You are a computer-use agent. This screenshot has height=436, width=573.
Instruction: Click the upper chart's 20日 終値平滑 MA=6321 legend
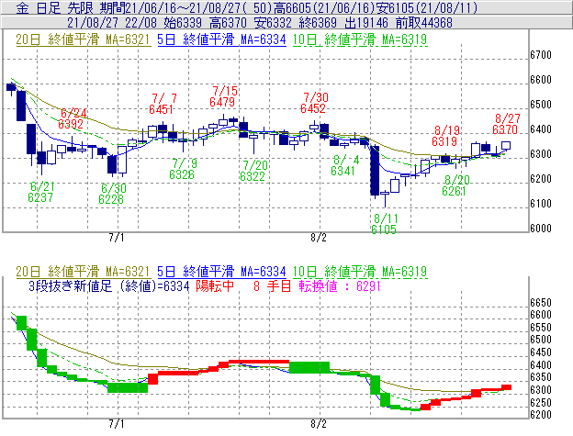tap(83, 39)
